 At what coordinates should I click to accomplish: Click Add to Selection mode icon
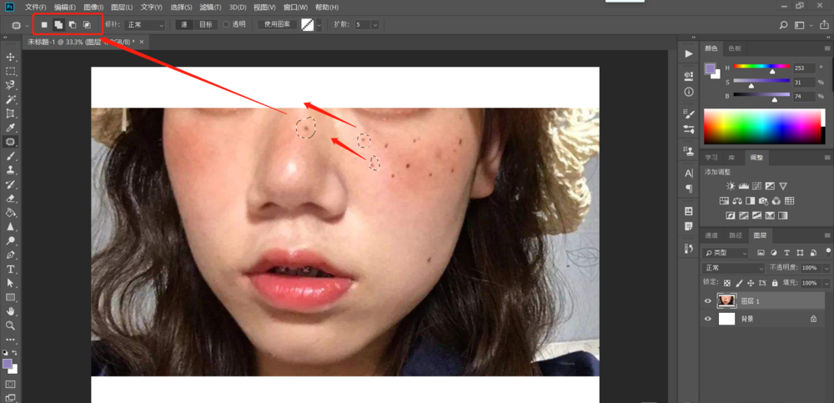tap(58, 25)
